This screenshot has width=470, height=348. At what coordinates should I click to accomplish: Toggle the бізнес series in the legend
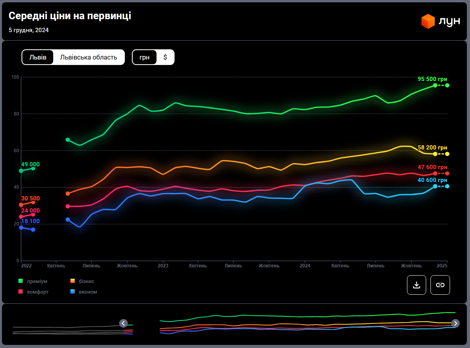coord(86,281)
